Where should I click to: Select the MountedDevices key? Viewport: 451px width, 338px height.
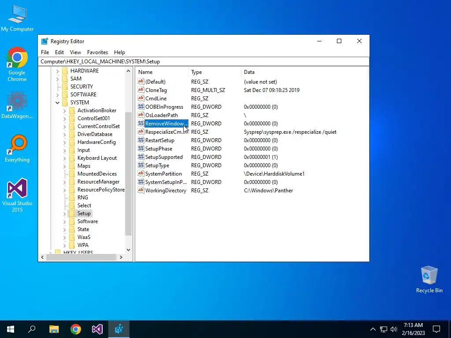pyautogui.click(x=97, y=174)
